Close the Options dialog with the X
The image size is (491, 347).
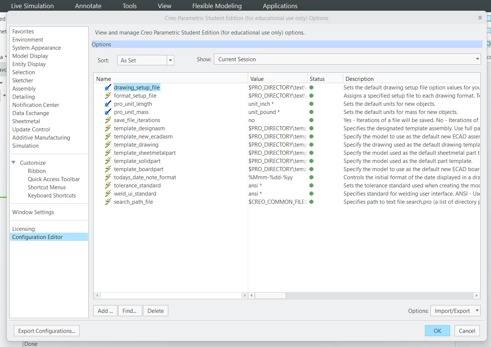[x=480, y=17]
